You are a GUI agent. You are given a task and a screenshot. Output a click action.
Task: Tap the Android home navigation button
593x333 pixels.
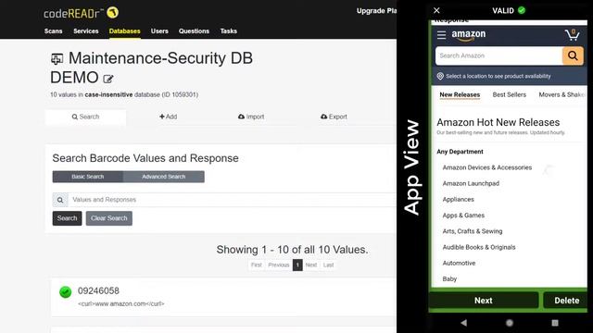point(510,323)
